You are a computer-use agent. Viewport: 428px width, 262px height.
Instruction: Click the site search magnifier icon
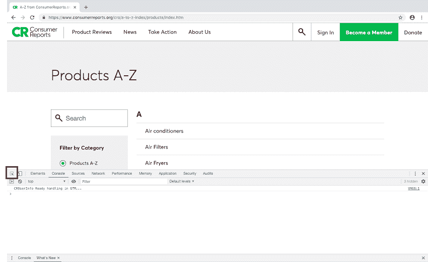[302, 32]
